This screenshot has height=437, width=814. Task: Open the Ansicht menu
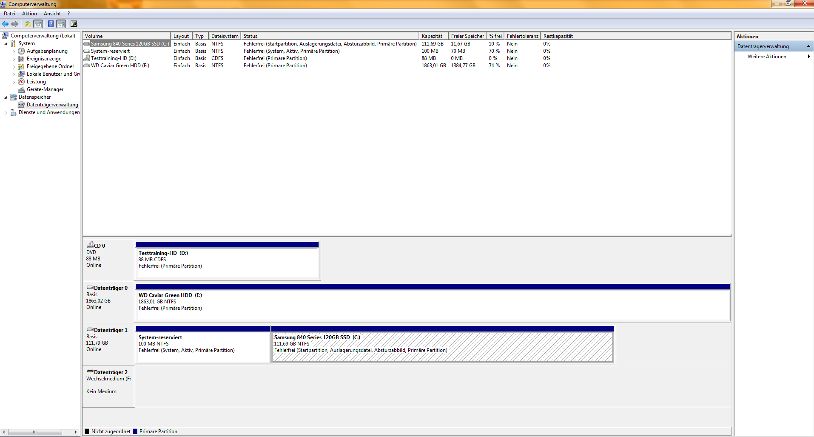[x=52, y=14]
